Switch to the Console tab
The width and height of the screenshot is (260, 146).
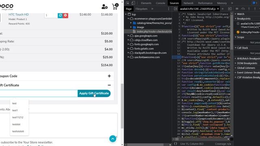[x=160, y=3]
